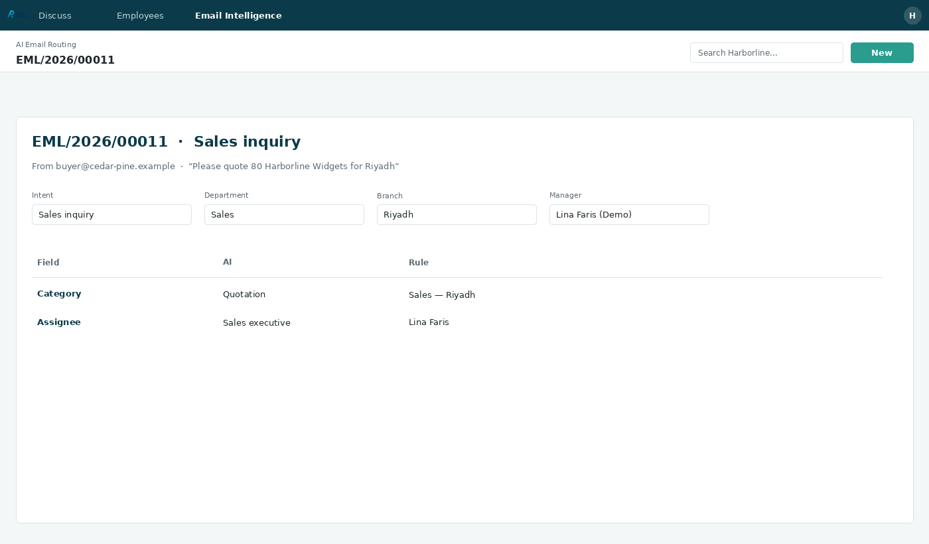This screenshot has width=929, height=544.
Task: Click the Lina Faris rule value
Action: (429, 322)
